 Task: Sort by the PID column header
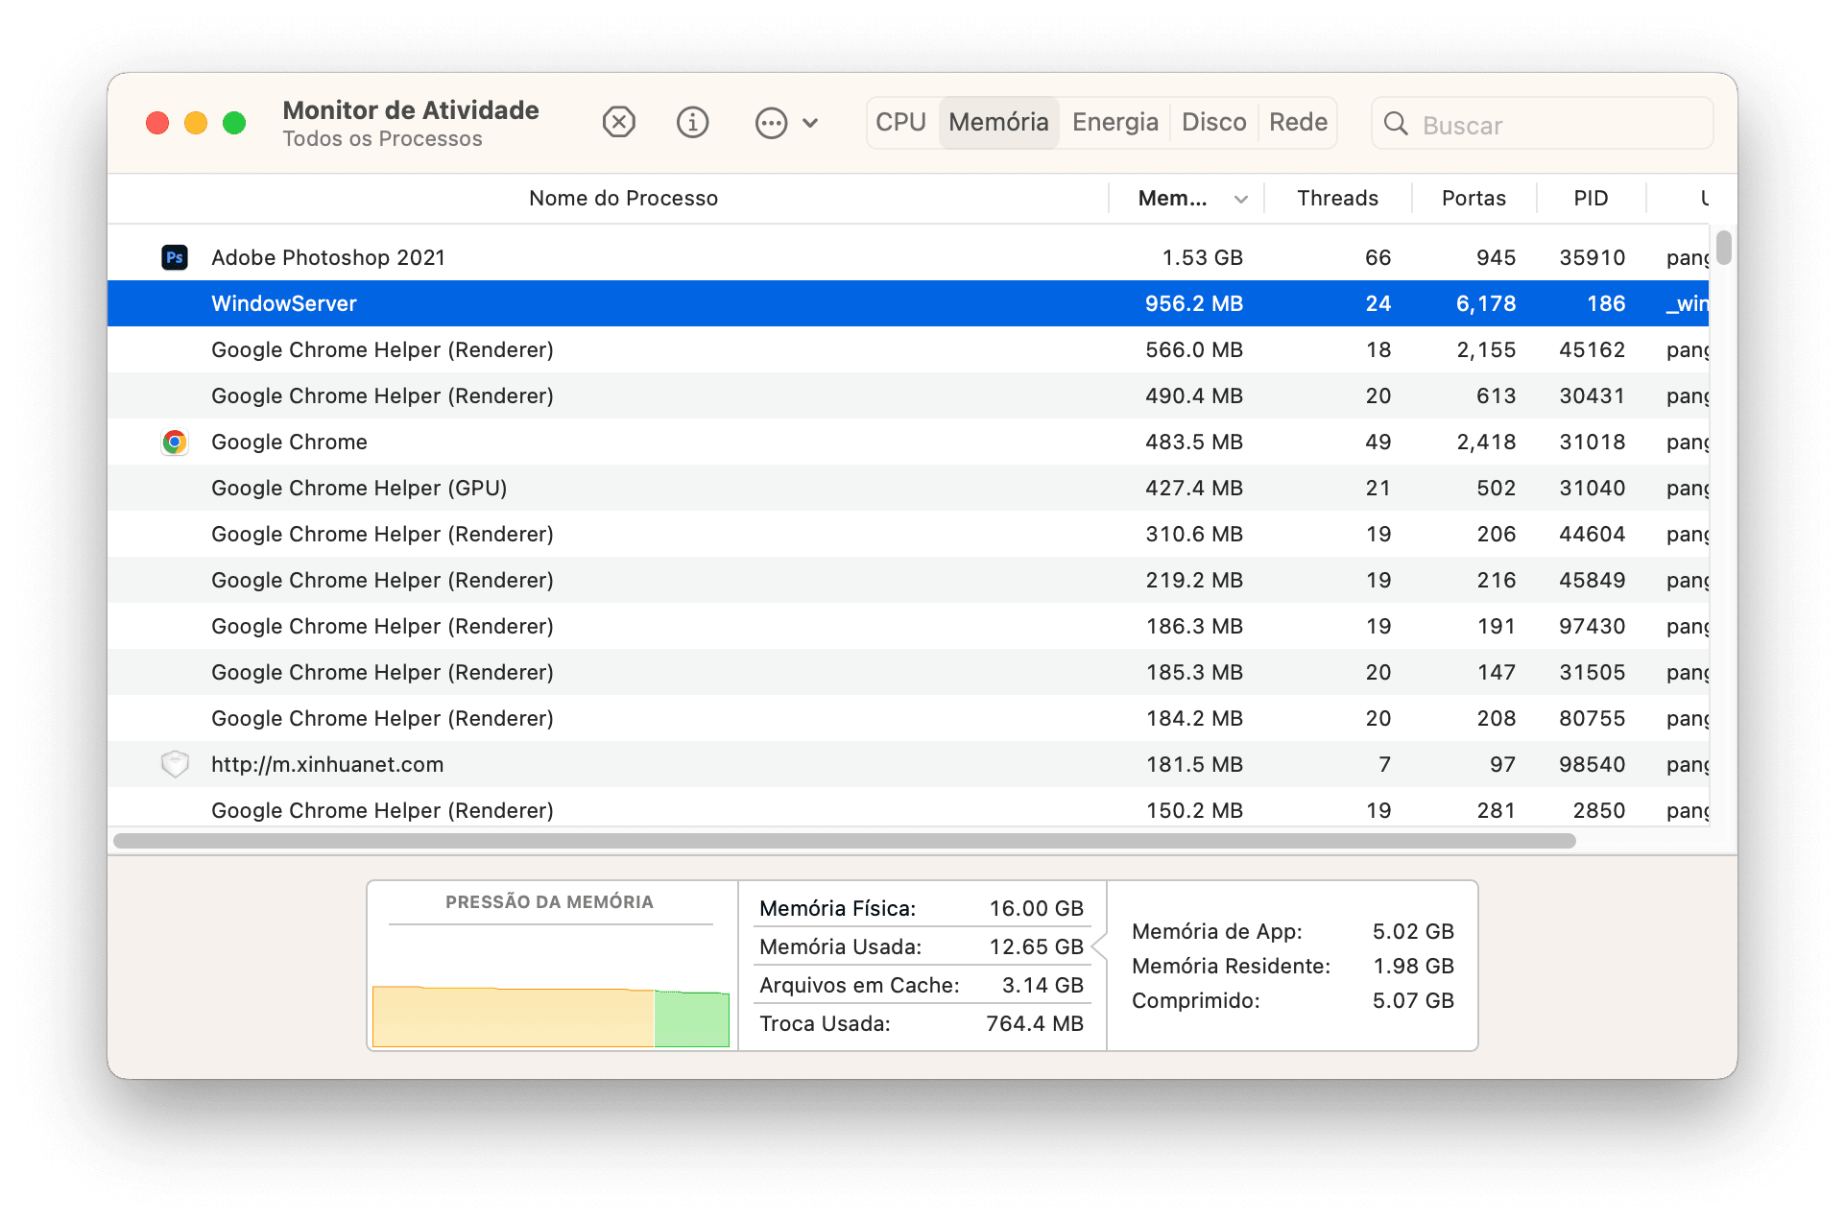point(1591,199)
